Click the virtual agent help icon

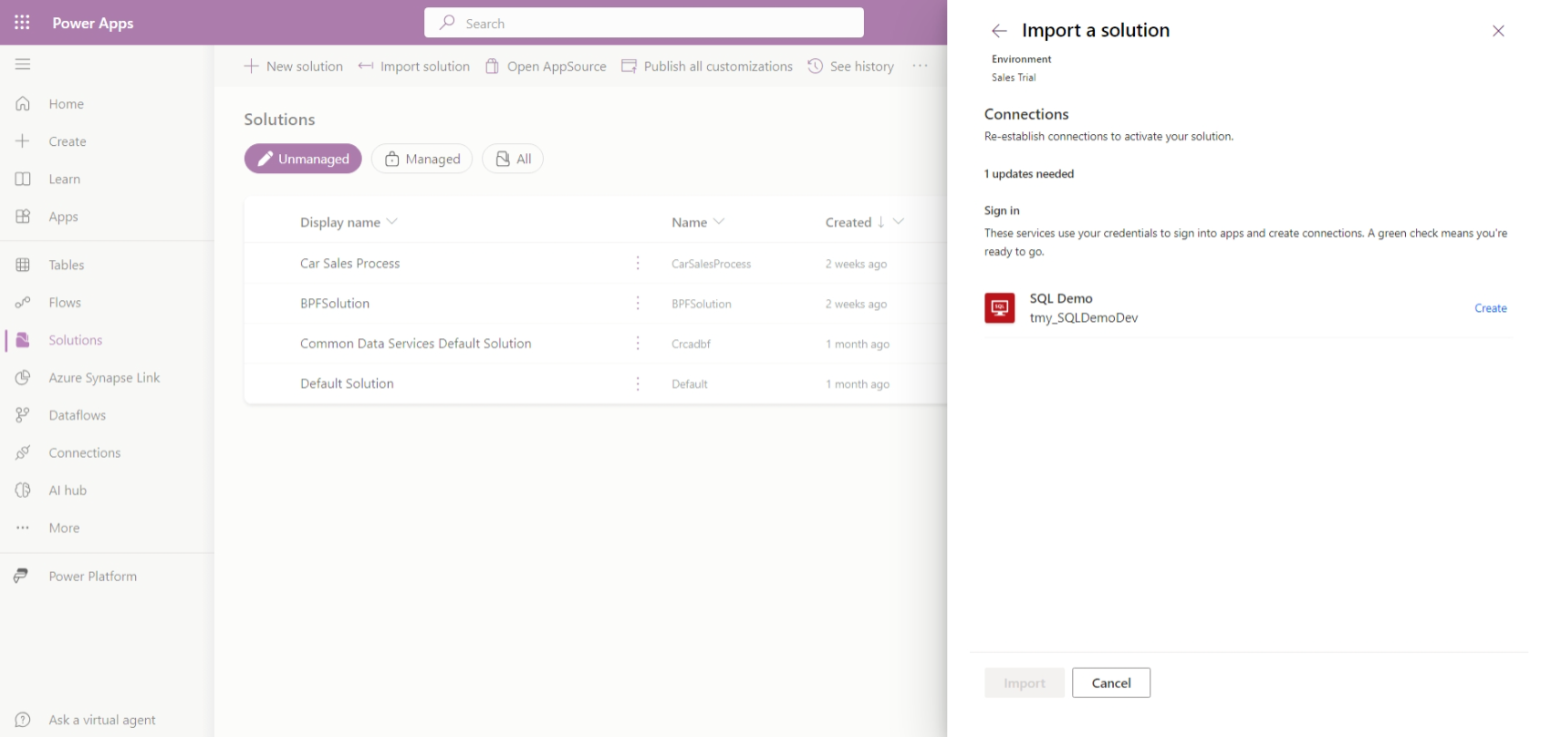(x=23, y=720)
